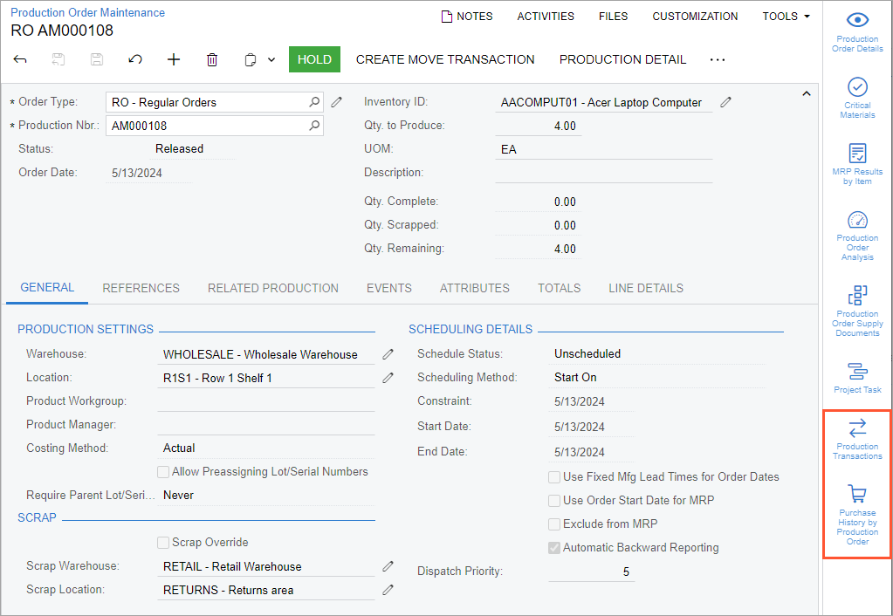Toggle Use Fixed Mfg Lead Times checkbox
The width and height of the screenshot is (893, 616).
click(x=554, y=477)
